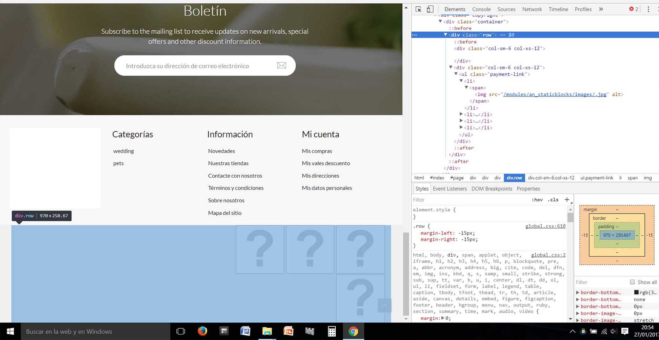Viewport: 659px width, 340px height.
Task: Toggle the device toolbar icon
Action: [430, 9]
